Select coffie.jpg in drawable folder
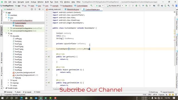178x100 pixels. [x=18, y=39]
